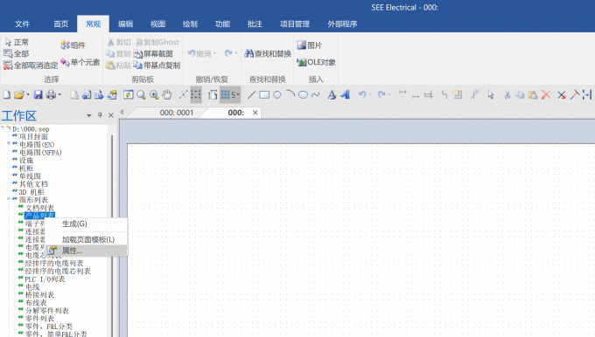Toggle snap-to-grid icon labeled 5
595x337 pixels.
(229, 94)
